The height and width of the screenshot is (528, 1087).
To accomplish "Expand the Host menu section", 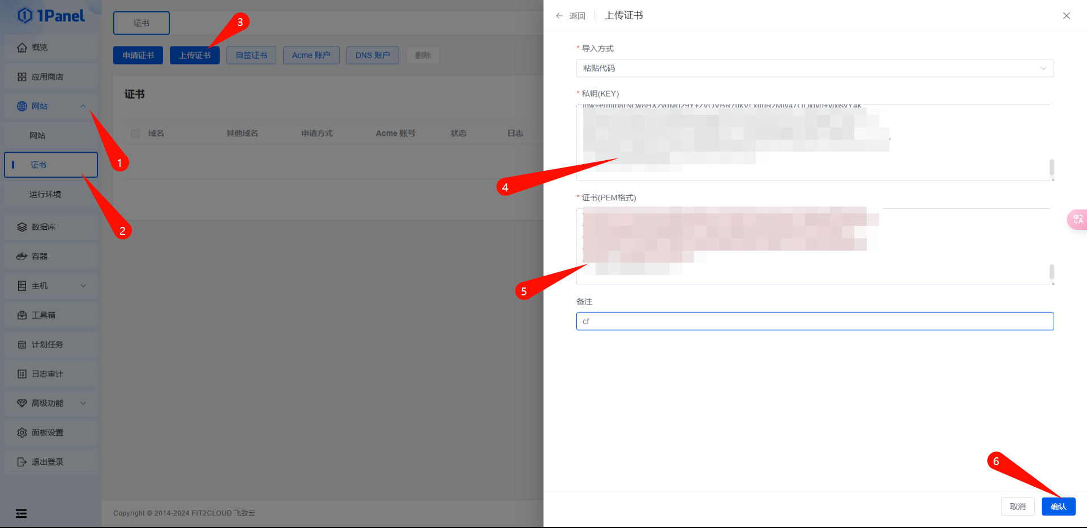I will 83,286.
